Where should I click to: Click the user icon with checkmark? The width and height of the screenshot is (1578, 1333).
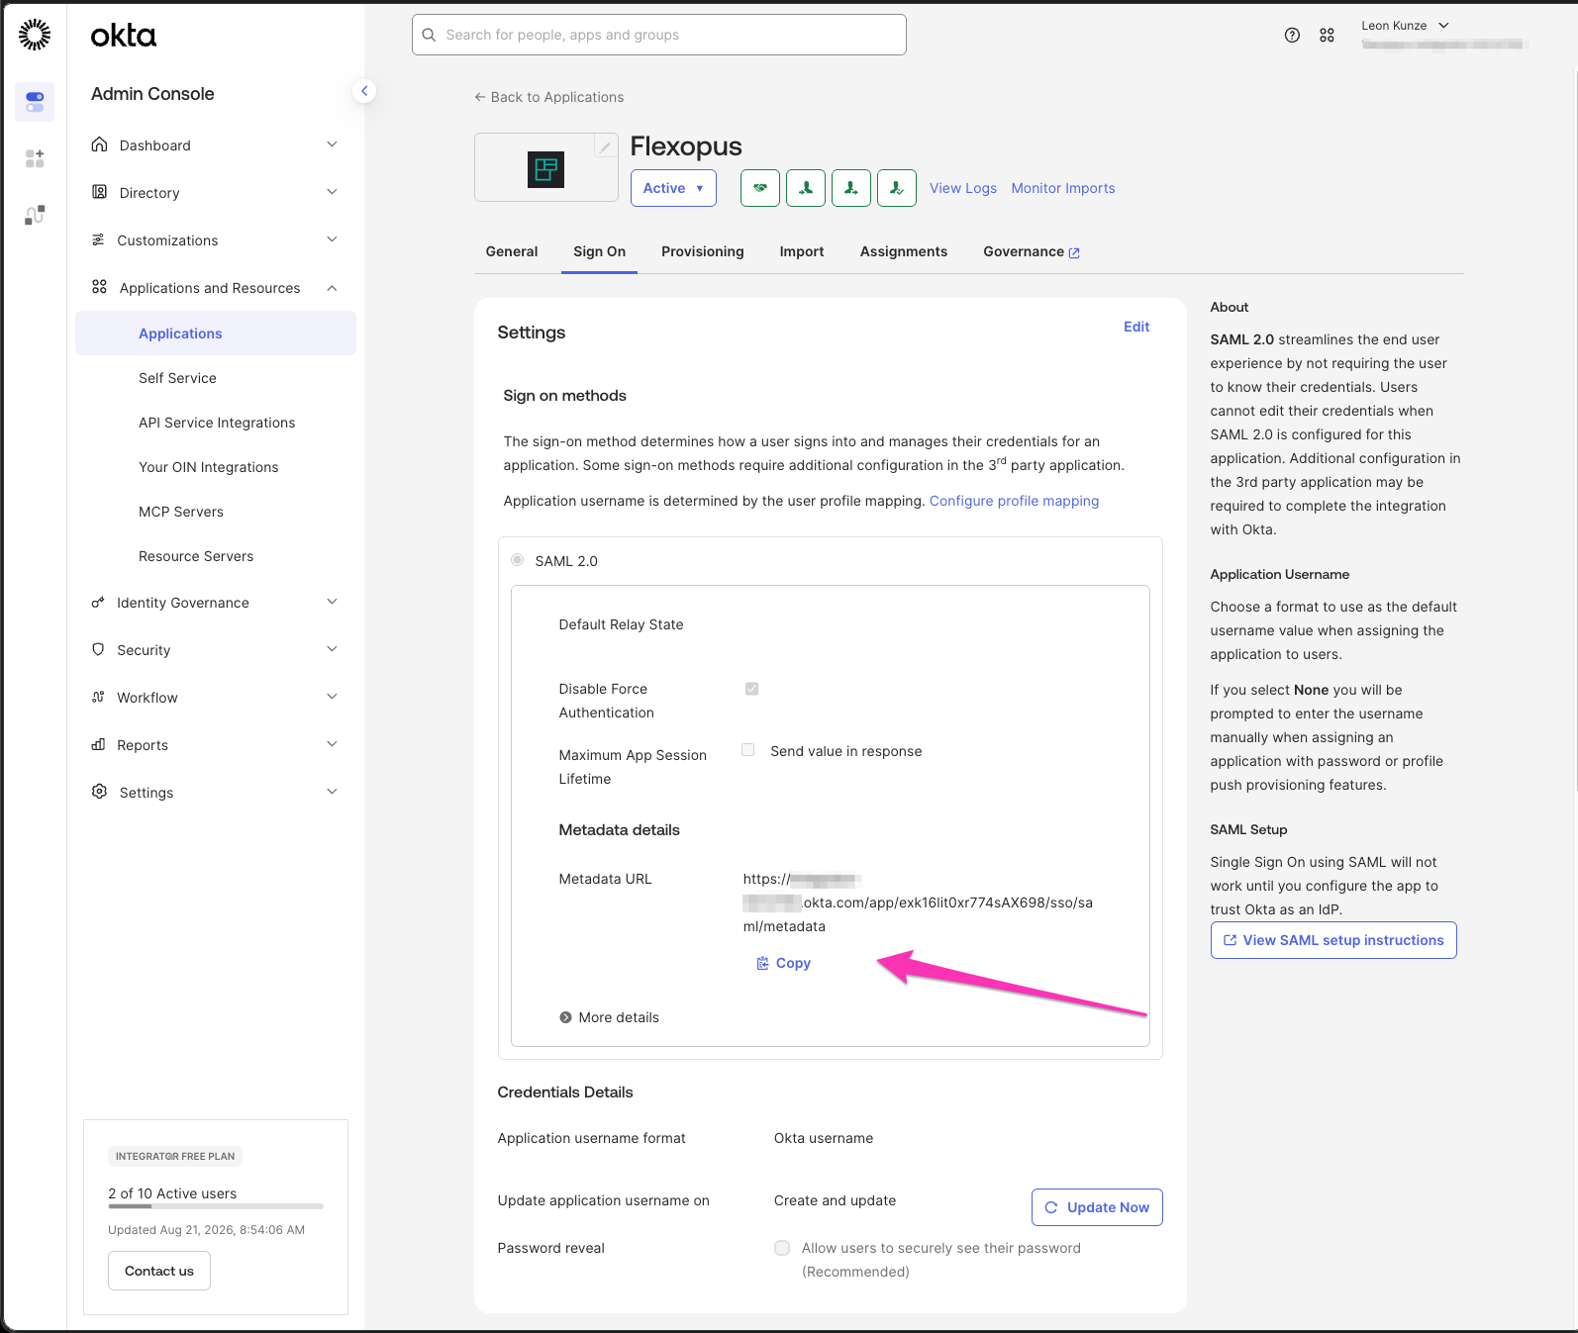click(897, 187)
